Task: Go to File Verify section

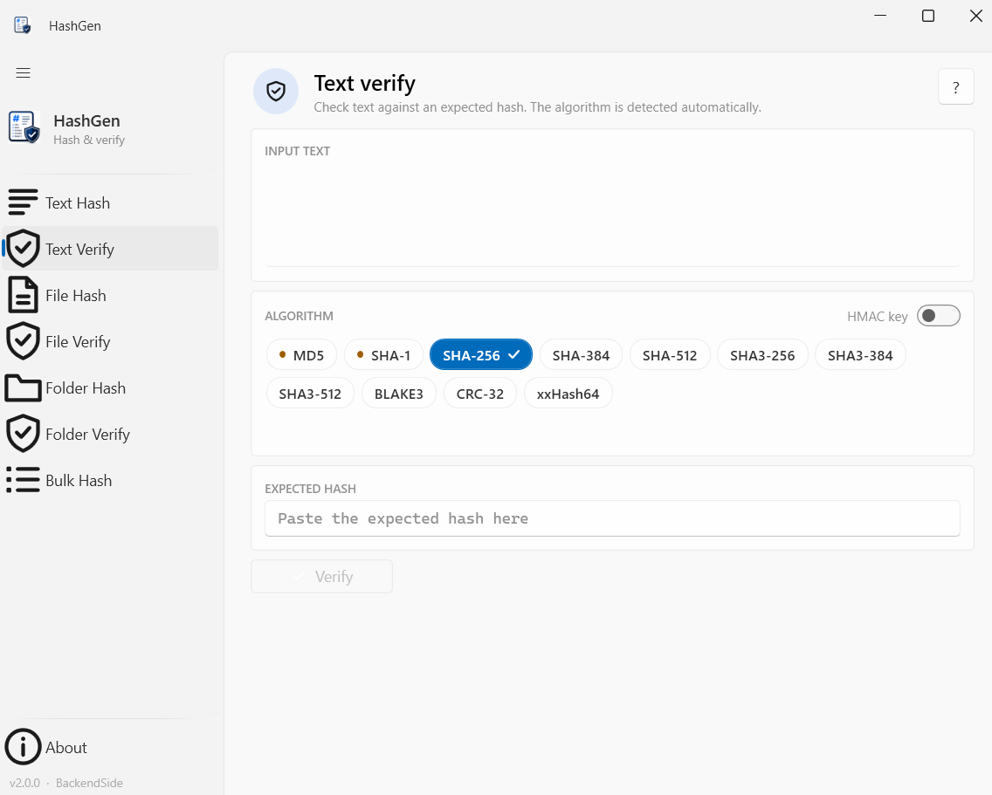Action: [110, 341]
